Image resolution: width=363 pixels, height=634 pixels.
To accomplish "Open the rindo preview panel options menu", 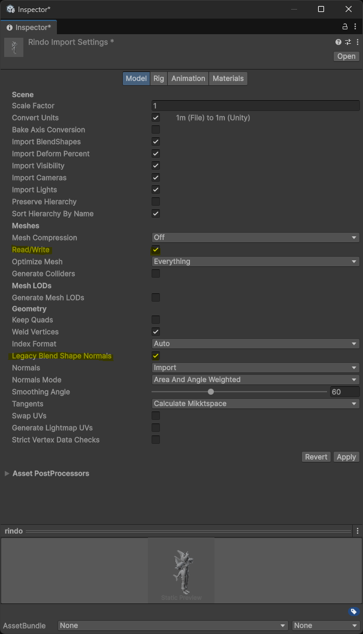I will tap(358, 531).
